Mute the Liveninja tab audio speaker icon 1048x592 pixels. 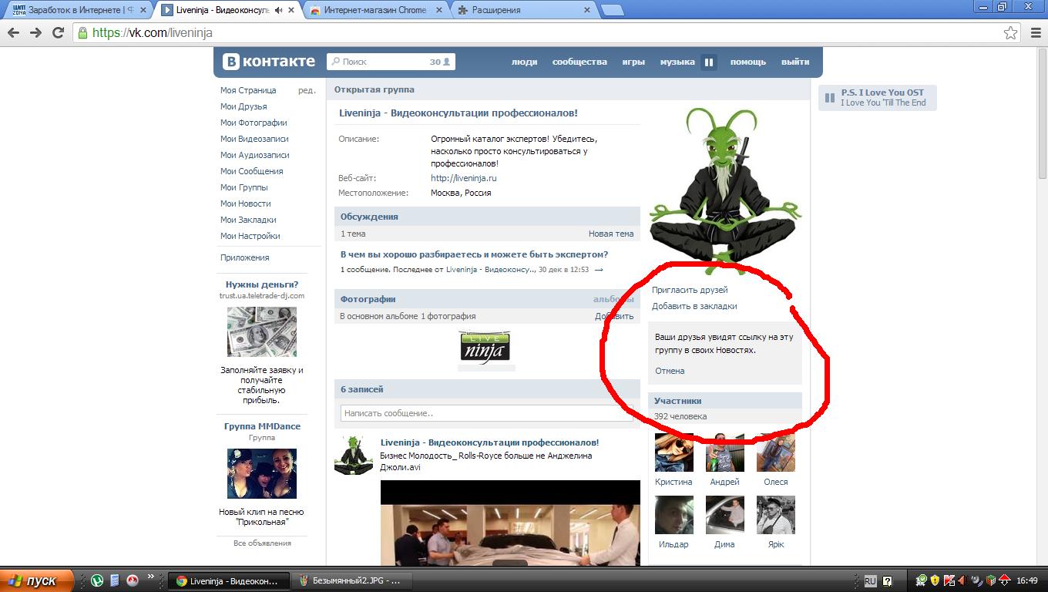click(279, 10)
